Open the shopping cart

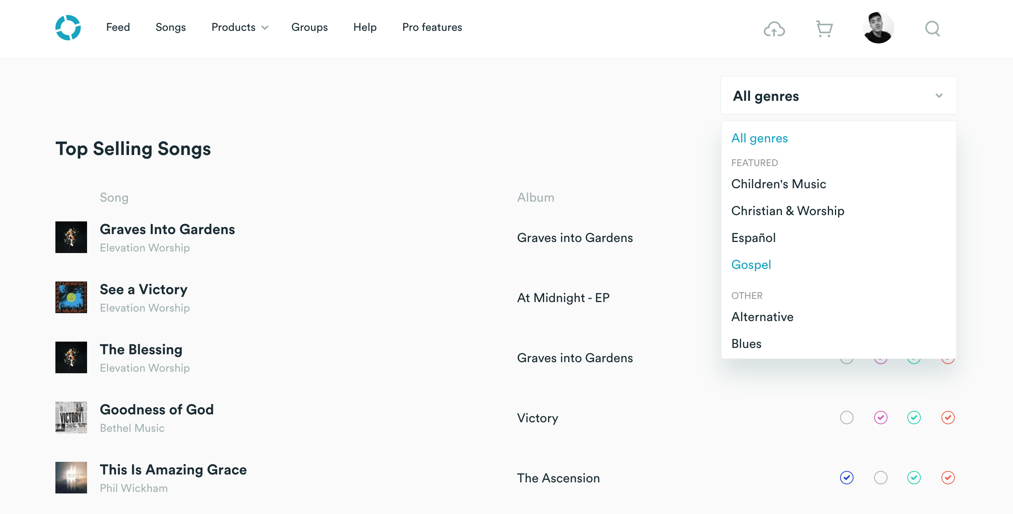click(825, 29)
